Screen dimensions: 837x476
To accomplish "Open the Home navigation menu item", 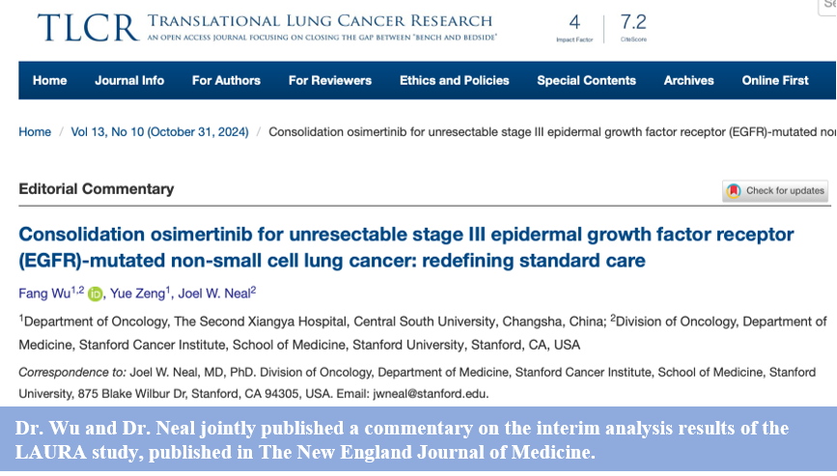I will tap(50, 81).
